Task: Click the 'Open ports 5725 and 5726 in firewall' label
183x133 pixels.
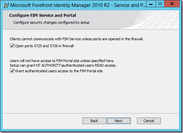Action: coord(44,46)
